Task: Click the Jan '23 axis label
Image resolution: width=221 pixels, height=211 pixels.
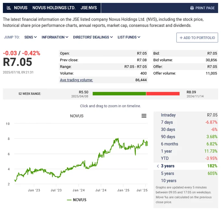Action: click(x=34, y=190)
